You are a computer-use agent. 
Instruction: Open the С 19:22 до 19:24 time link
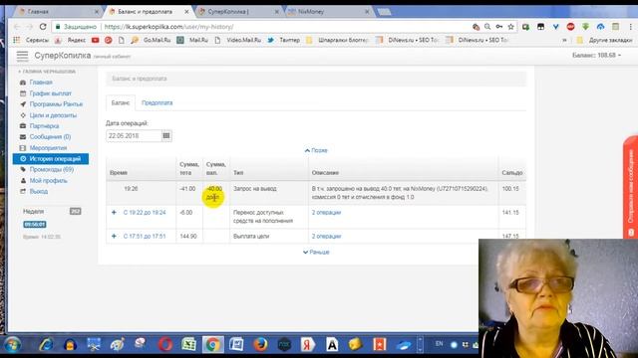145,212
